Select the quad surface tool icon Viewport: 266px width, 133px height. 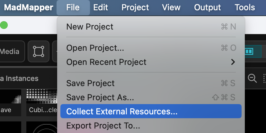39,51
